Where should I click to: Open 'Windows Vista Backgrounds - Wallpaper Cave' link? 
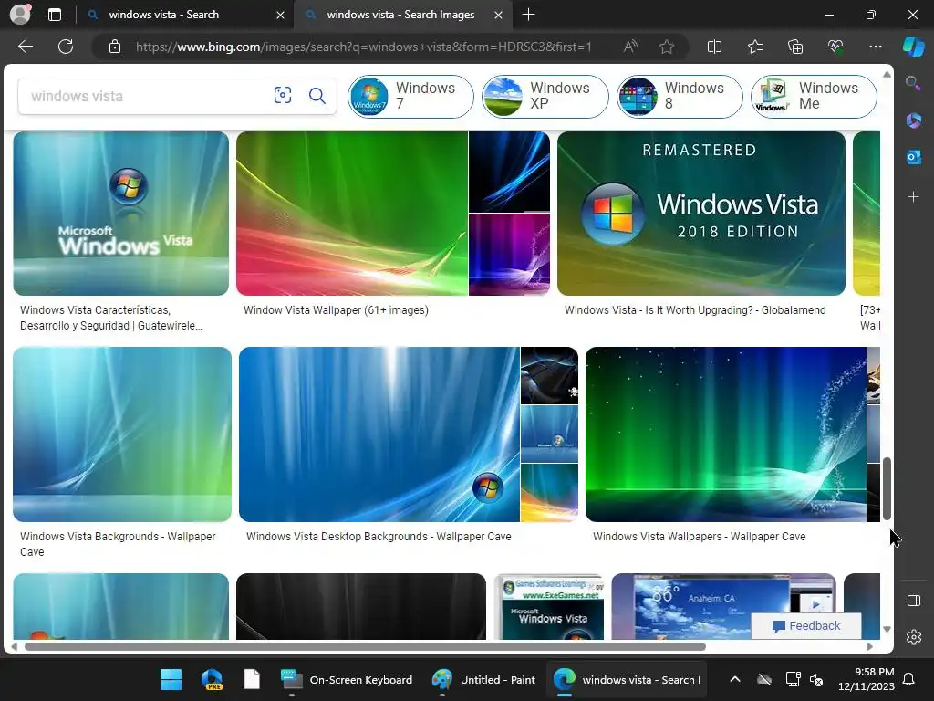coord(118,544)
